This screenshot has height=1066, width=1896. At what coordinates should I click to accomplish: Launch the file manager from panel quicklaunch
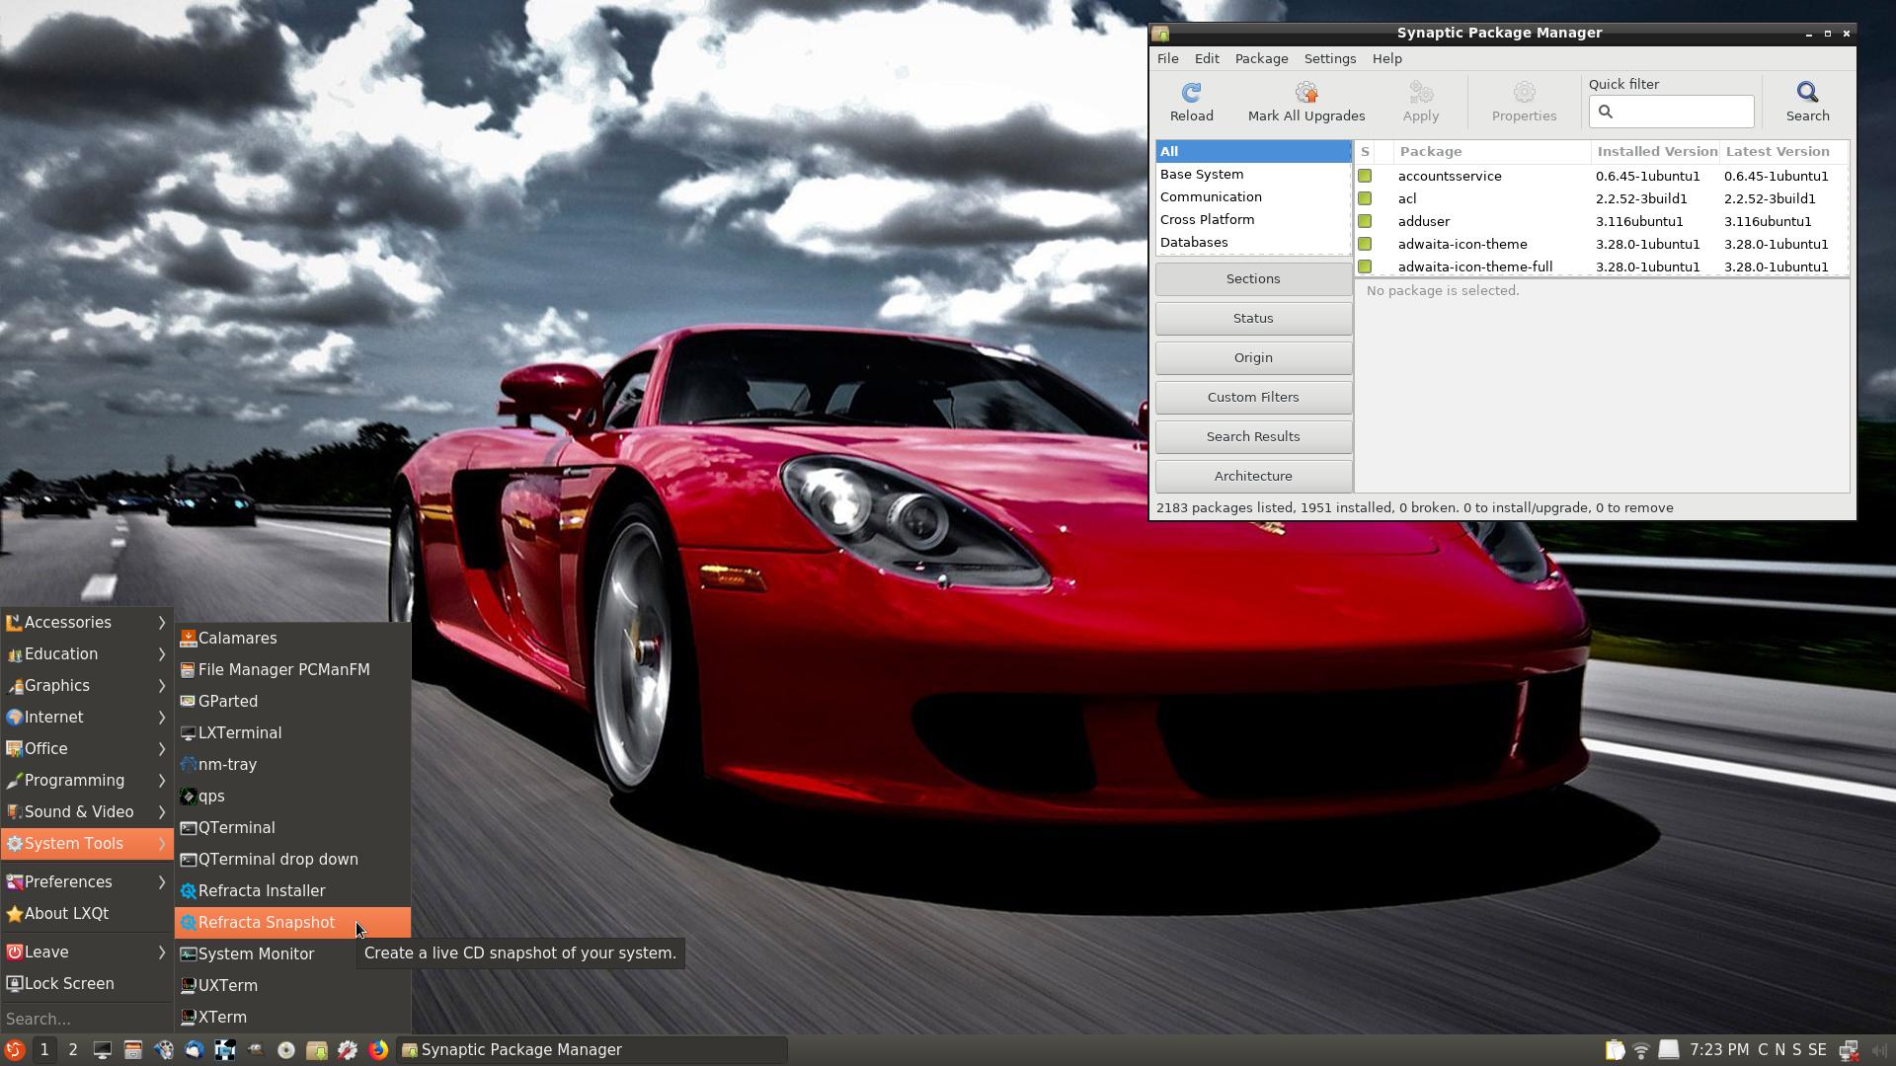pos(132,1050)
